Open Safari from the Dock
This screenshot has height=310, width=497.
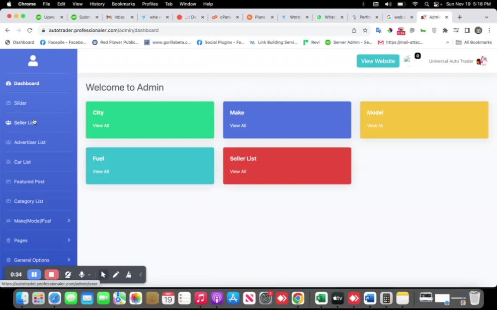55,298
